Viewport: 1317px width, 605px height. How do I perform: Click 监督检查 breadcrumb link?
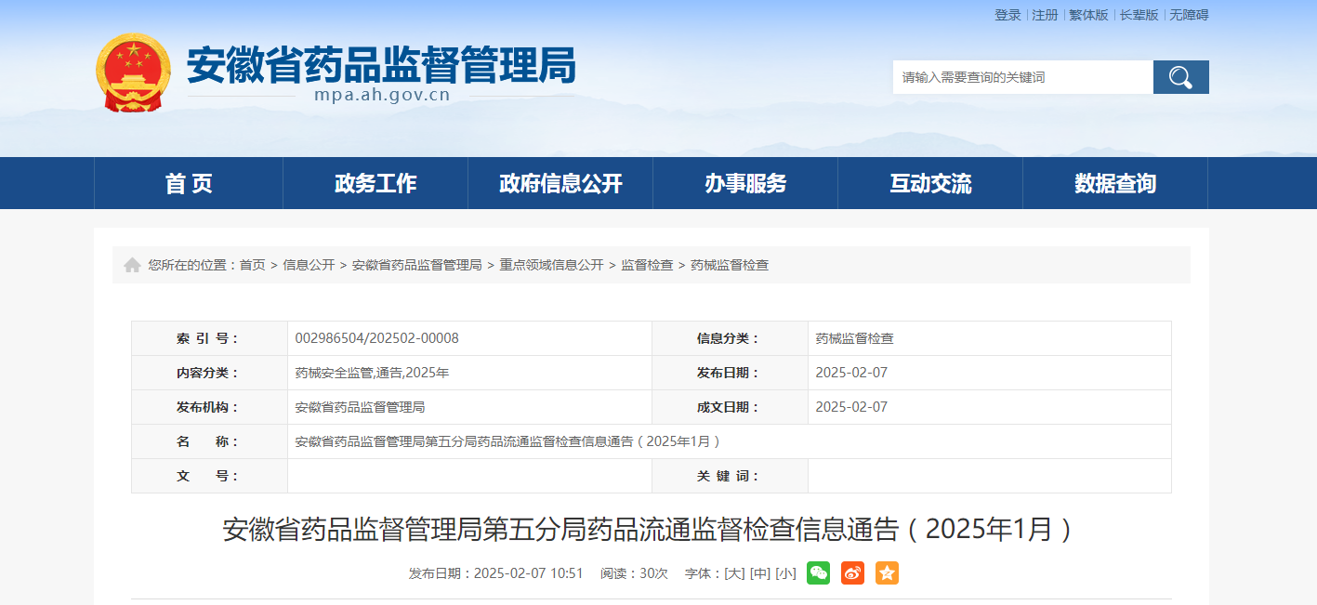(x=647, y=265)
